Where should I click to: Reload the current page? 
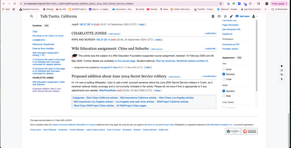coord(14,3)
